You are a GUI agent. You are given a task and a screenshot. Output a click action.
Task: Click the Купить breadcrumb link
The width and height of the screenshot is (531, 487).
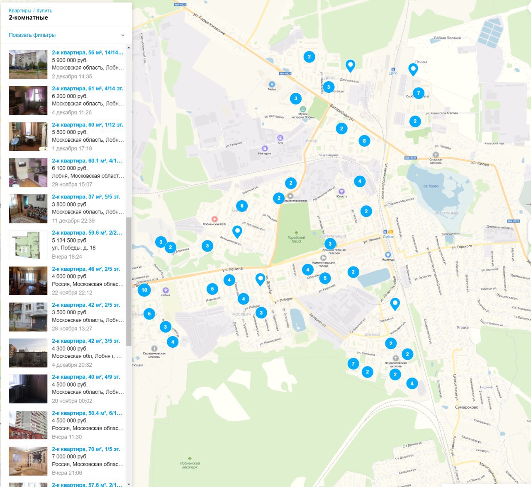coord(44,10)
